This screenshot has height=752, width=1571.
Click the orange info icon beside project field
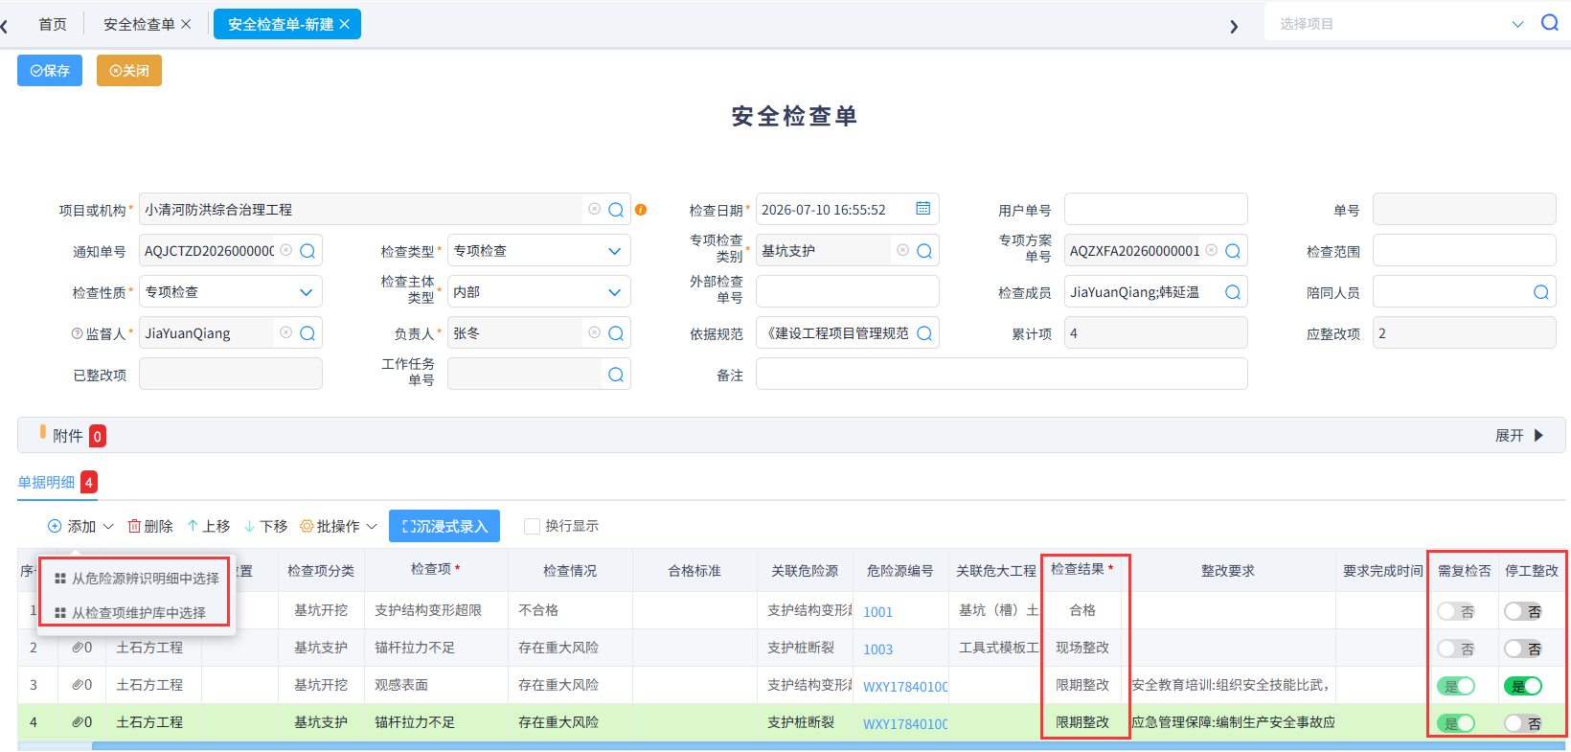[641, 210]
